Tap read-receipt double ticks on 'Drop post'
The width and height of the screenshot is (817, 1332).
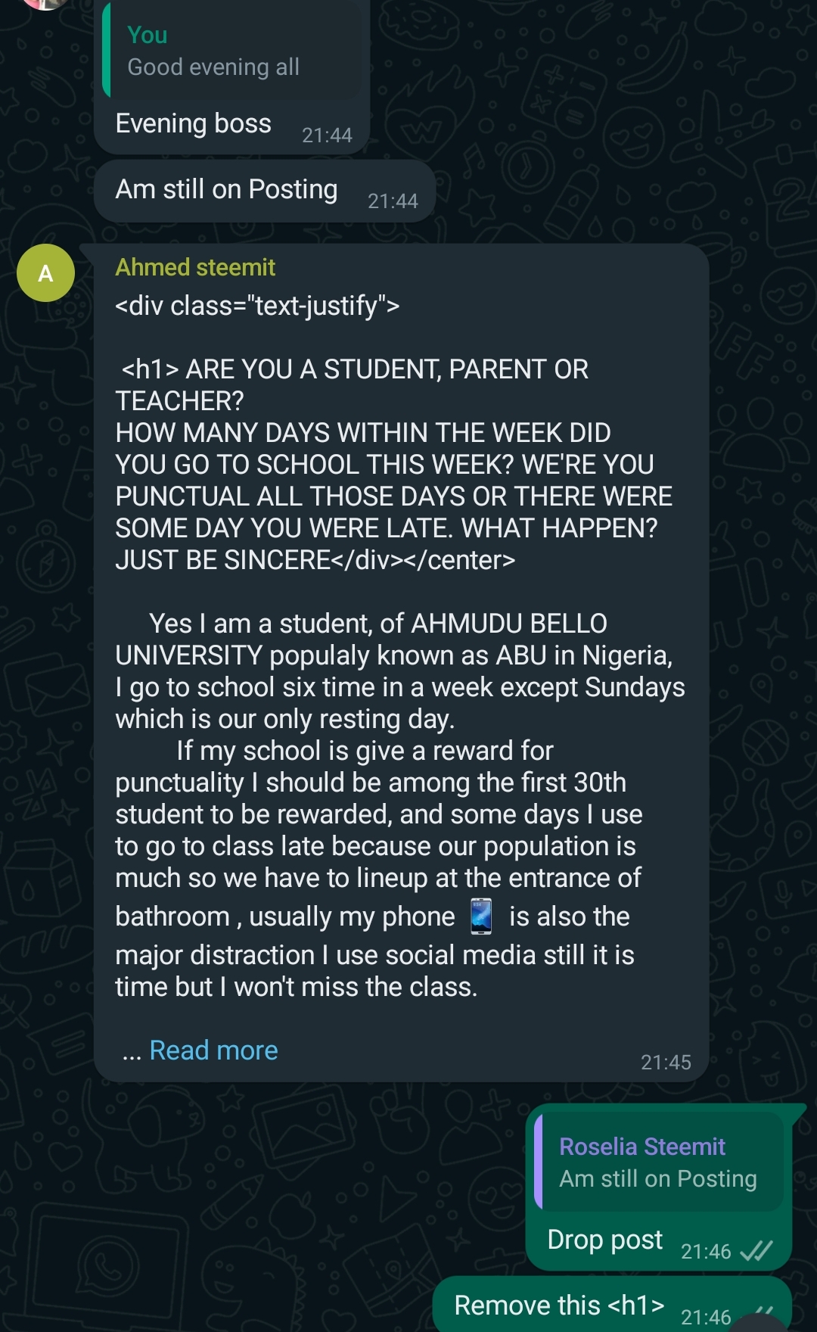(x=756, y=1251)
